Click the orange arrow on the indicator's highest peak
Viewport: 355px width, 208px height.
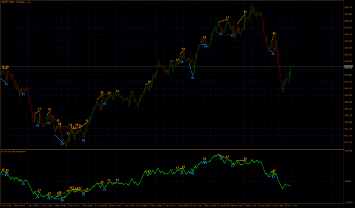click(227, 156)
